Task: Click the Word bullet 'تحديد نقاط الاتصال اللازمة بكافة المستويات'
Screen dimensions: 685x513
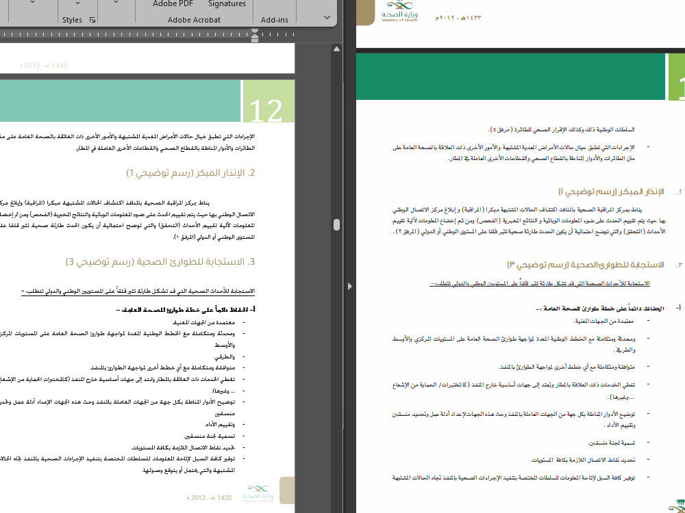Action: (184, 447)
